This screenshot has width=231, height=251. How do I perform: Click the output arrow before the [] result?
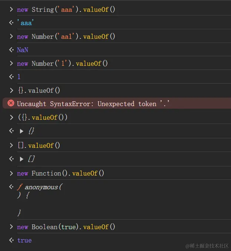point(11,159)
